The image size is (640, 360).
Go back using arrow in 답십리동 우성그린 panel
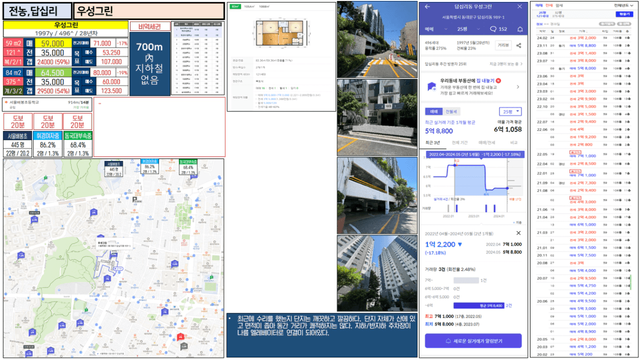click(427, 7)
